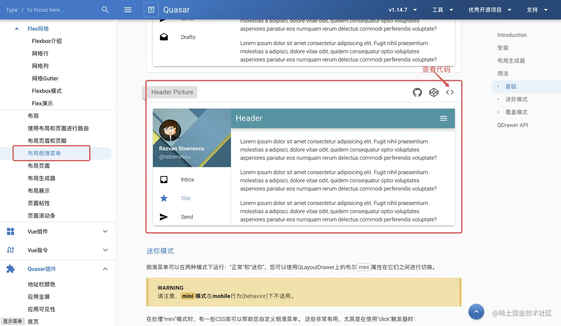The image size is (561, 326).
Task: Jump to 安装 in table of contents
Action: (503, 48)
